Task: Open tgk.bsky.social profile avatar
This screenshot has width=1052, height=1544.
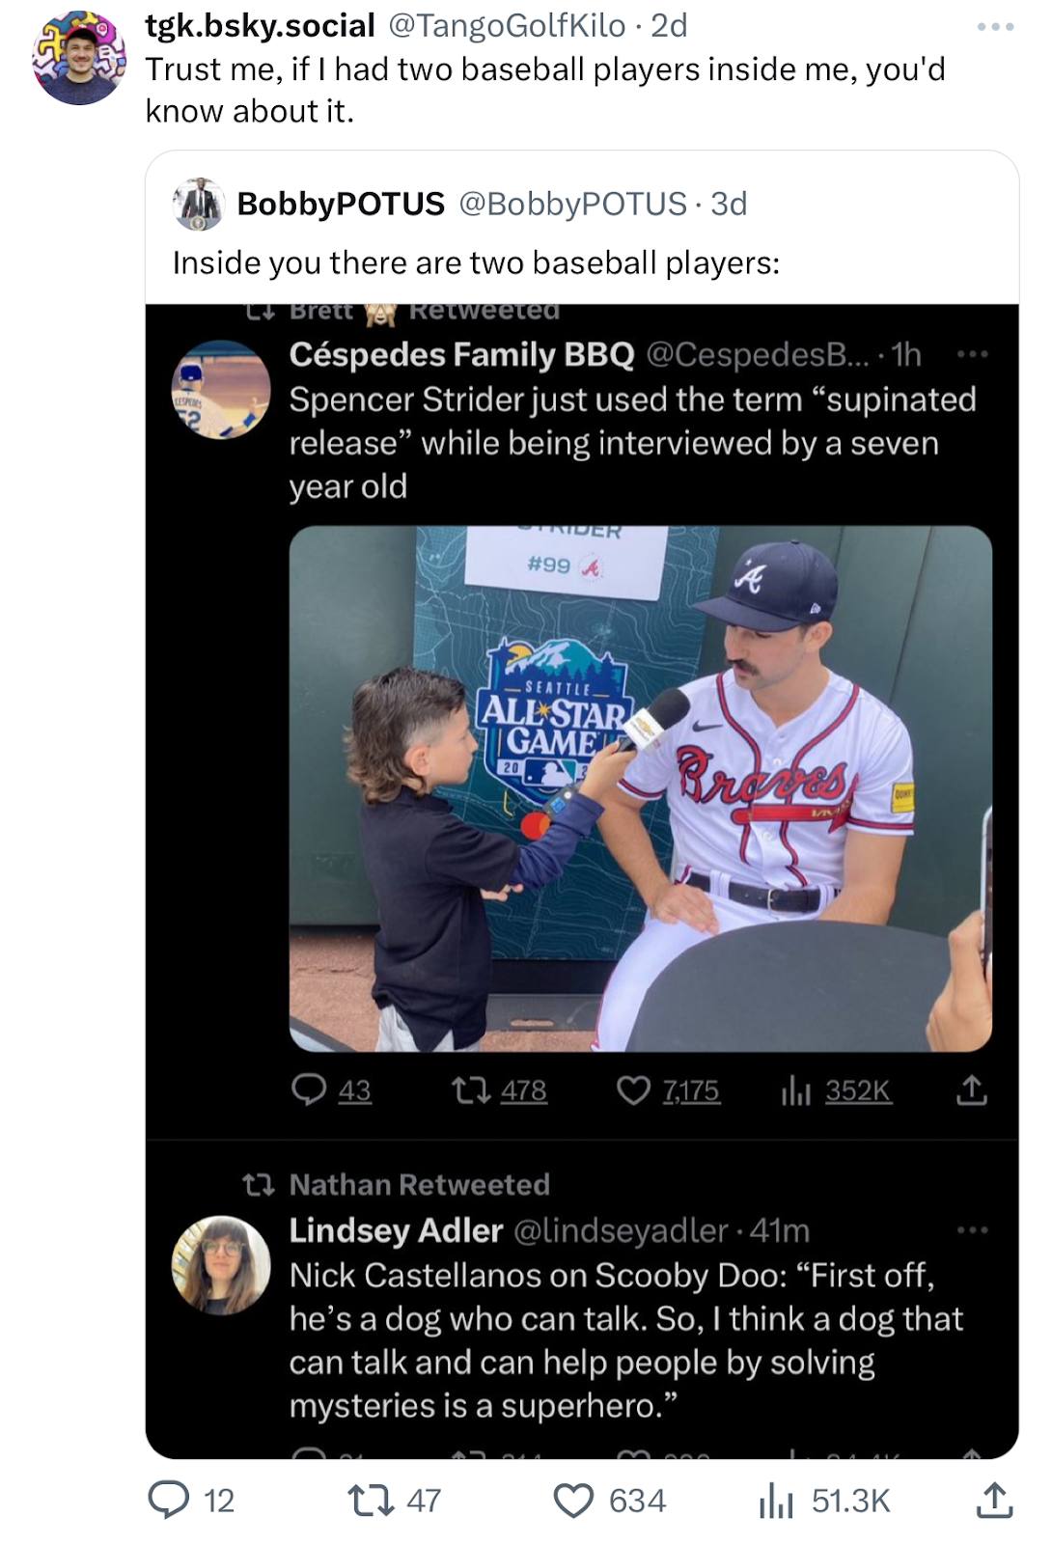Action: 79,58
